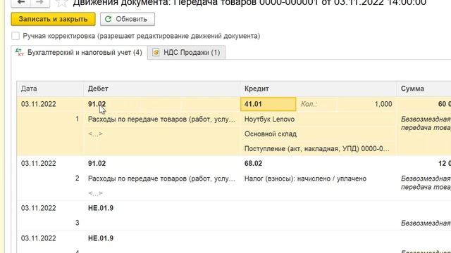The image size is (451, 253).
Task: Click the forward arrow navigation button
Action: tap(40, 3)
